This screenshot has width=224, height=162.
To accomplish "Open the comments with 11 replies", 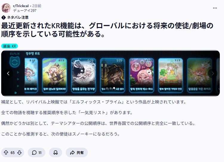I will click(36, 152).
